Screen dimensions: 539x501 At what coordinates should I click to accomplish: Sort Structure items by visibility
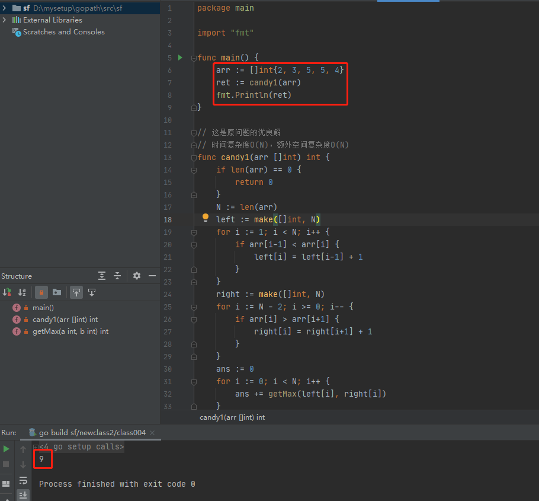[x=7, y=292]
